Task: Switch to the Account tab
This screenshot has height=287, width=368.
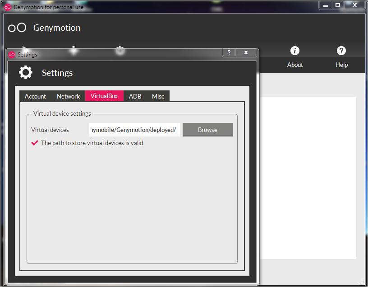Action: [35, 96]
